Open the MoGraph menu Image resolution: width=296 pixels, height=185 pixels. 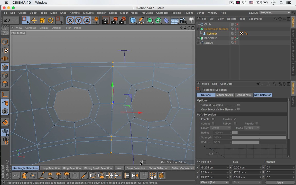click(x=147, y=13)
